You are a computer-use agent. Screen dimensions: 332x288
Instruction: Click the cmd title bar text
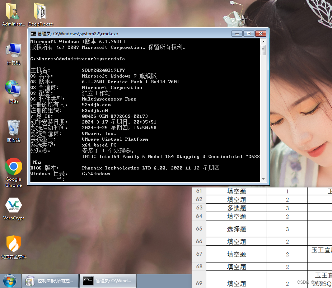point(78,34)
